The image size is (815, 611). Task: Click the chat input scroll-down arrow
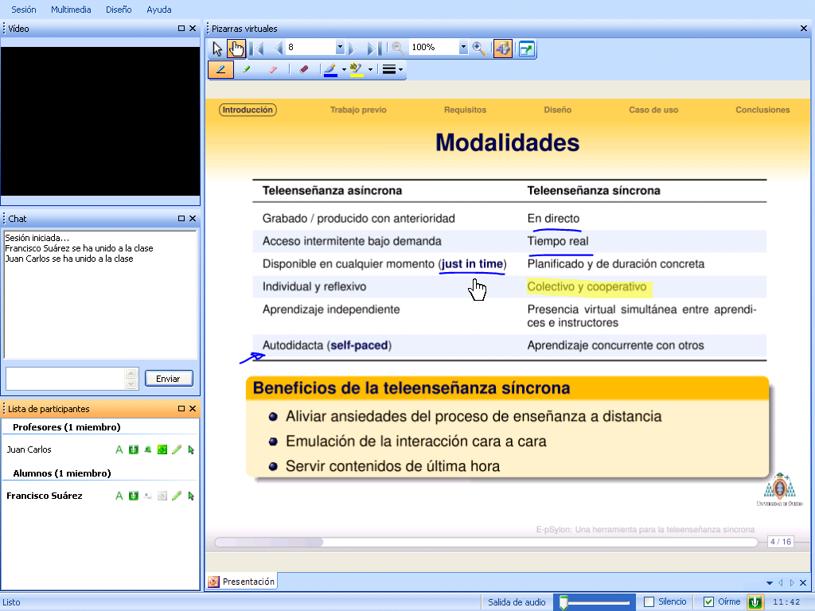pos(131,384)
